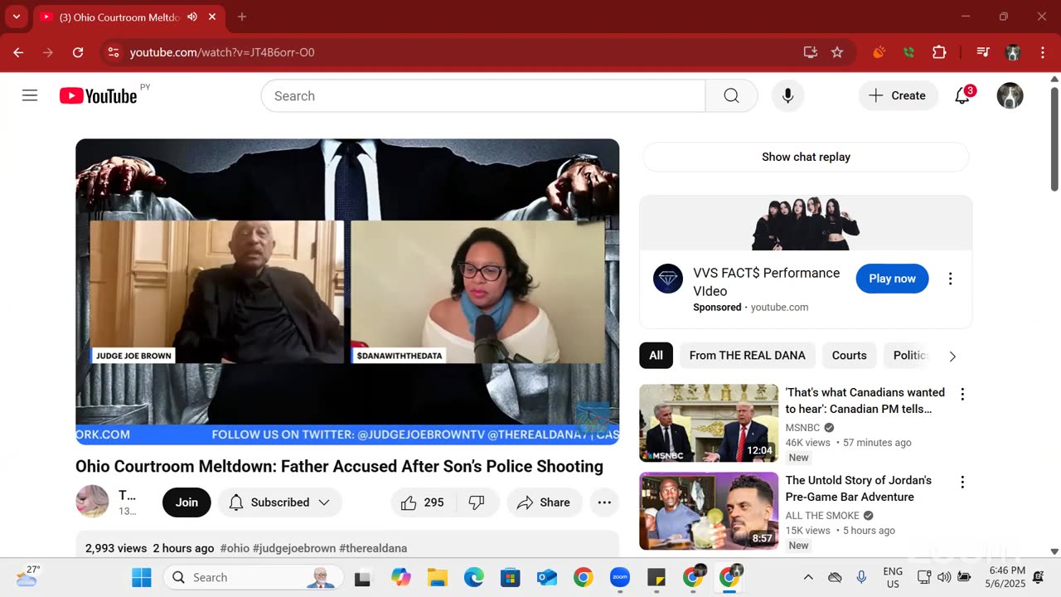
Task: Start voice search with microphone icon
Action: 788,95
